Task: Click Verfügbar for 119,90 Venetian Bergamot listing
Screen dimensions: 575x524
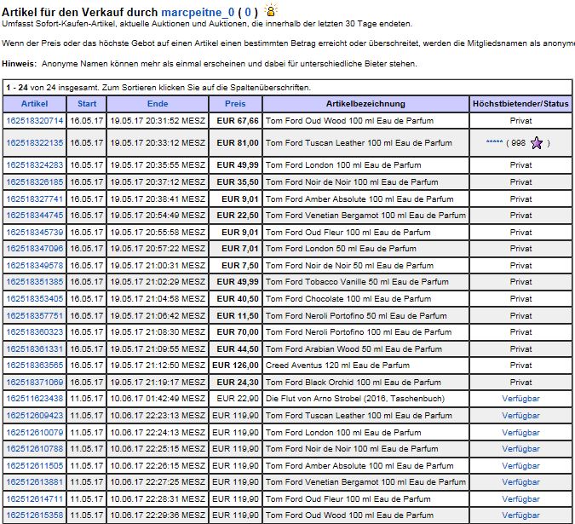Action: (x=520, y=482)
